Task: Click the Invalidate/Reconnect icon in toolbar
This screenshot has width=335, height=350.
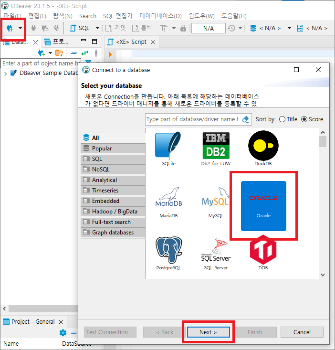Action: coord(45,28)
